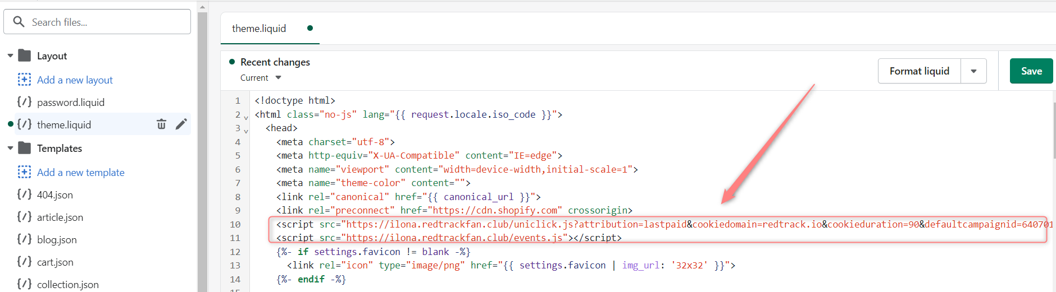Image resolution: width=1056 pixels, height=292 pixels.
Task: Click the code file icon beside password.liquid
Action: tap(24, 102)
